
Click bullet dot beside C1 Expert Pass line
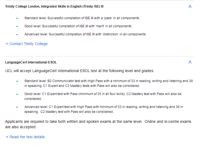(x=17, y=94)
